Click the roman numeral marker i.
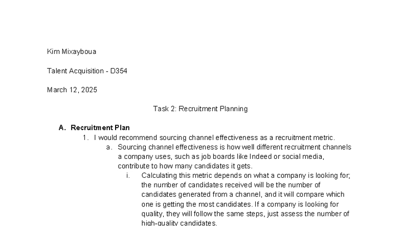Screen dimensions: 401x226 pos(128,175)
